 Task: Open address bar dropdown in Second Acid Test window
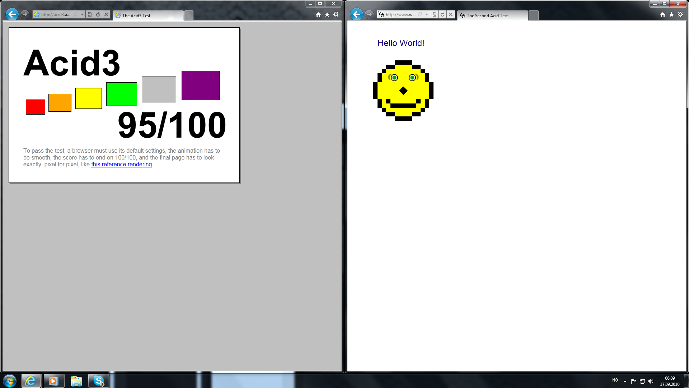pos(427,14)
